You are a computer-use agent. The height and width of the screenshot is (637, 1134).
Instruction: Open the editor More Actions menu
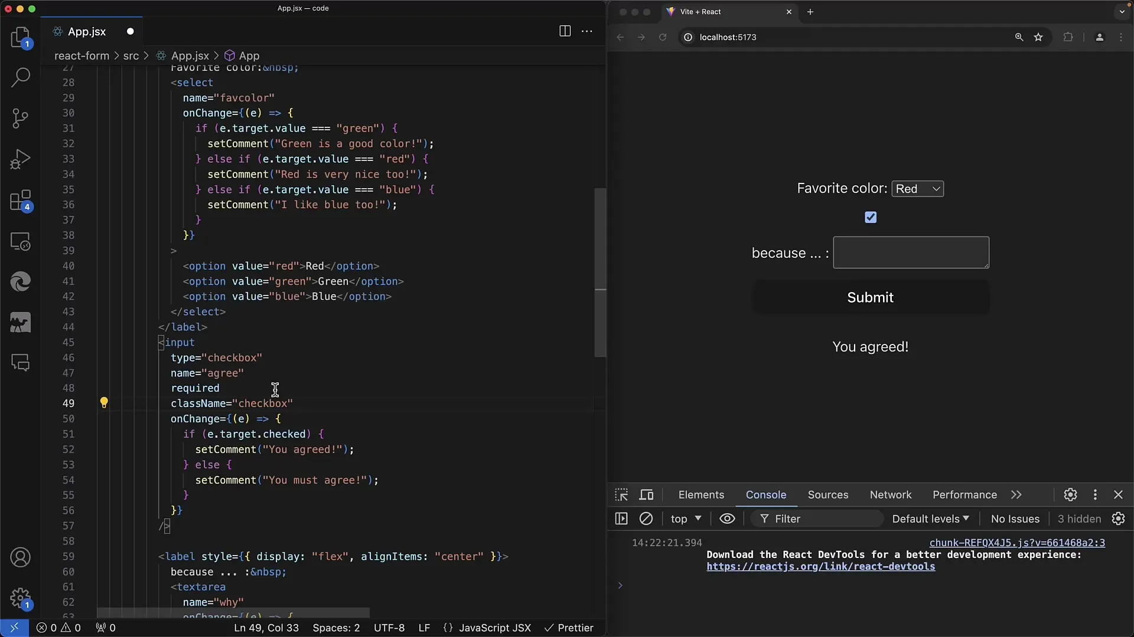point(587,31)
